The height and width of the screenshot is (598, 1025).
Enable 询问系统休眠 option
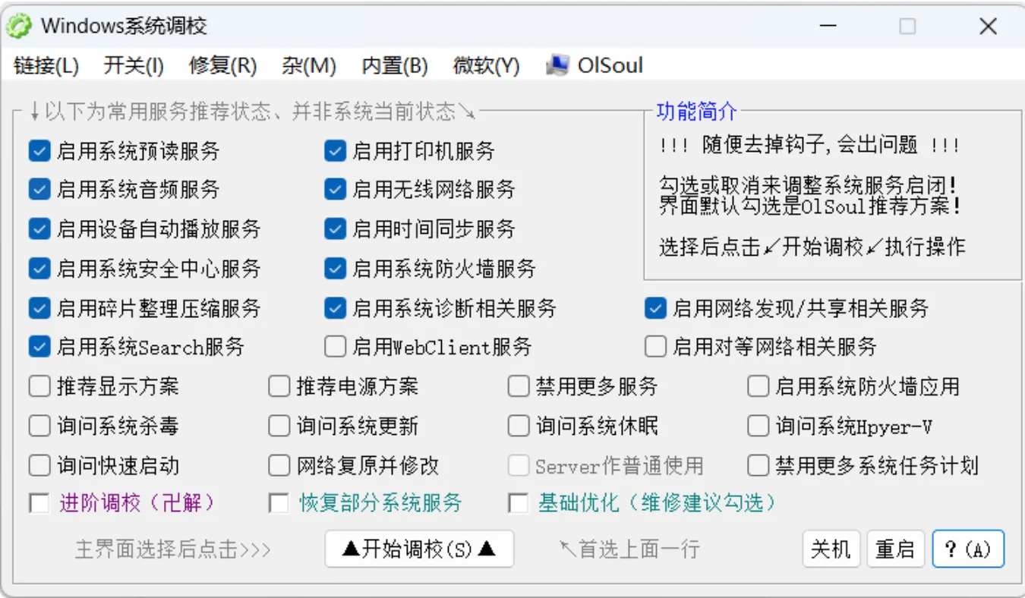(517, 426)
